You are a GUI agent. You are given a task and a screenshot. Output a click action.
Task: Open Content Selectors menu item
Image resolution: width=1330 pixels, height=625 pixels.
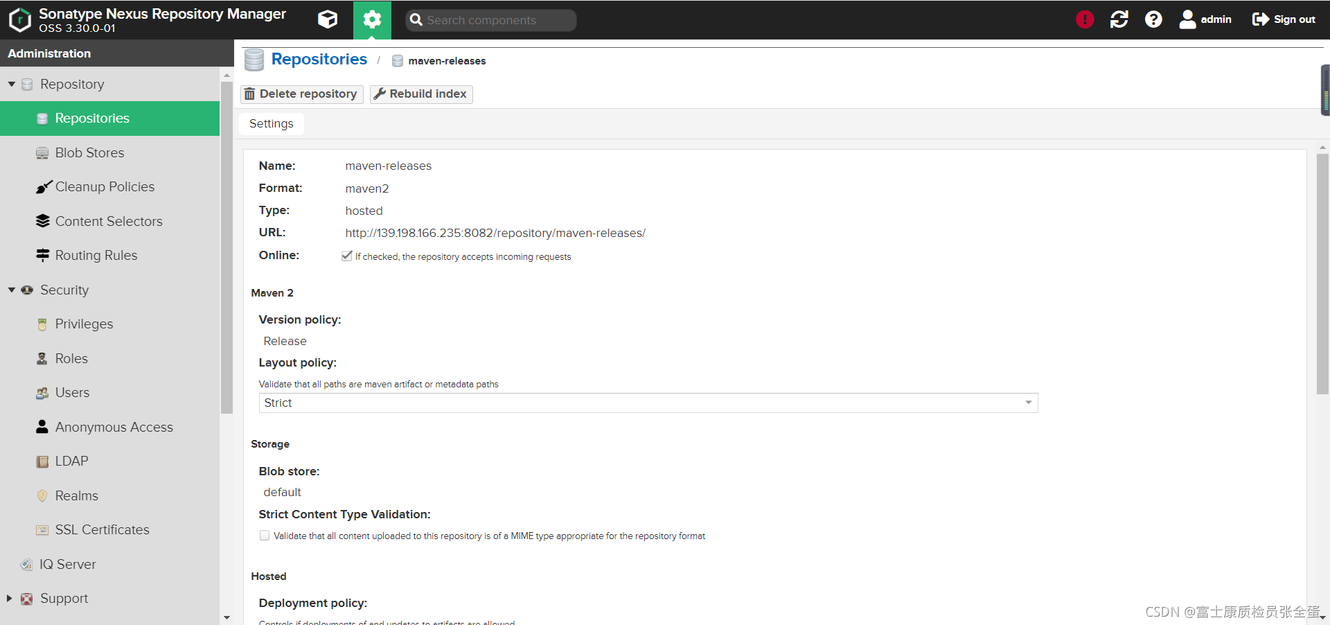pyautogui.click(x=109, y=221)
